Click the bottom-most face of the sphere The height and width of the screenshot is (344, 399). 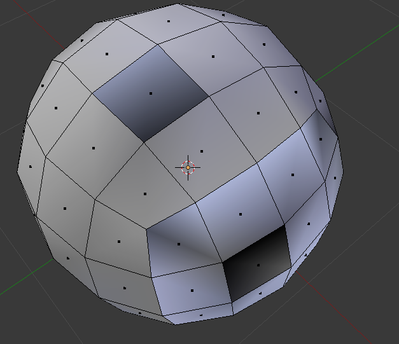pyautogui.click(x=201, y=314)
